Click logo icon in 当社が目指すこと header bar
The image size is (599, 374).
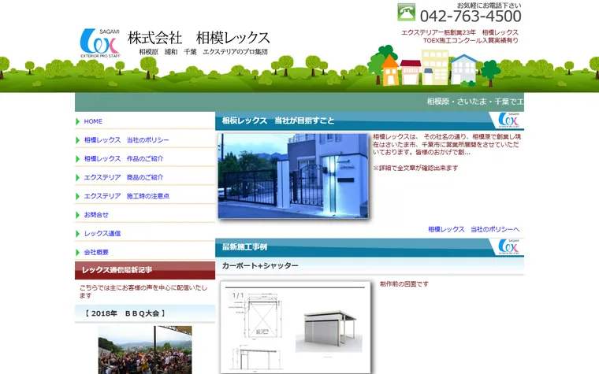coord(508,120)
